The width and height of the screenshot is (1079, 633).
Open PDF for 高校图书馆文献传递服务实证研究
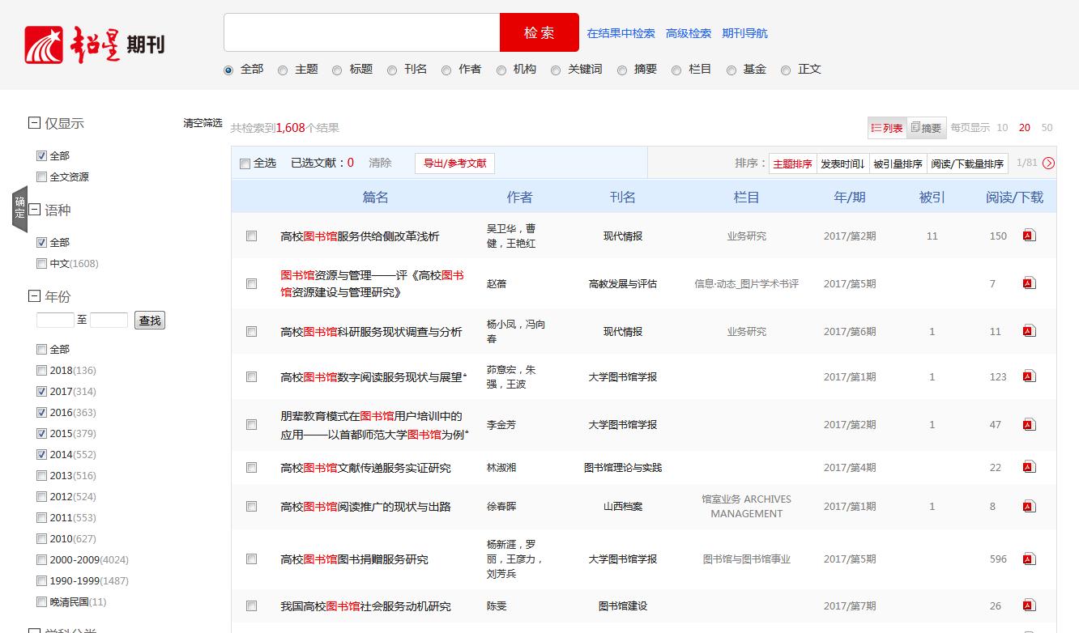pyautogui.click(x=1030, y=467)
